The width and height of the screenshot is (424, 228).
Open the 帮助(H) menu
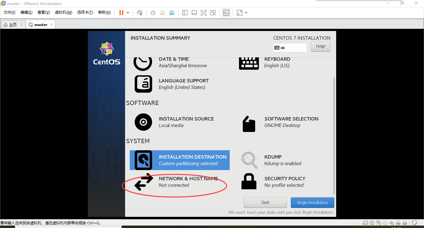pyautogui.click(x=104, y=12)
